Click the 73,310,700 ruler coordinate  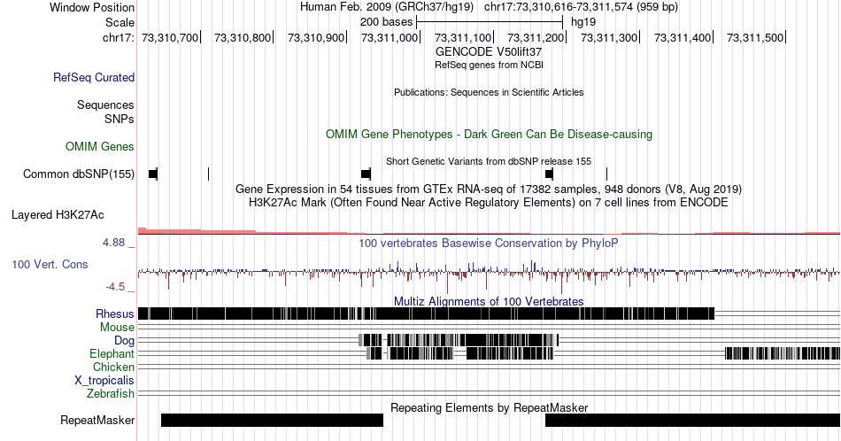(170, 37)
